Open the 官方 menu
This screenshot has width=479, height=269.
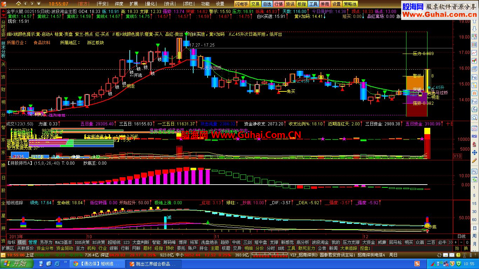[x=83, y=4]
